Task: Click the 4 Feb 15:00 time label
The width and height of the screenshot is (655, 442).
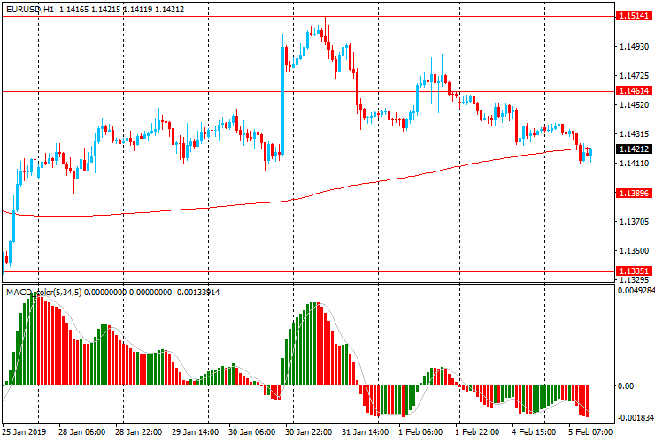Action: [x=534, y=432]
